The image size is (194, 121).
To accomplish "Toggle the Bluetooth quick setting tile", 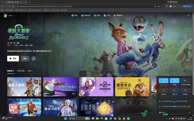I will (172, 81).
